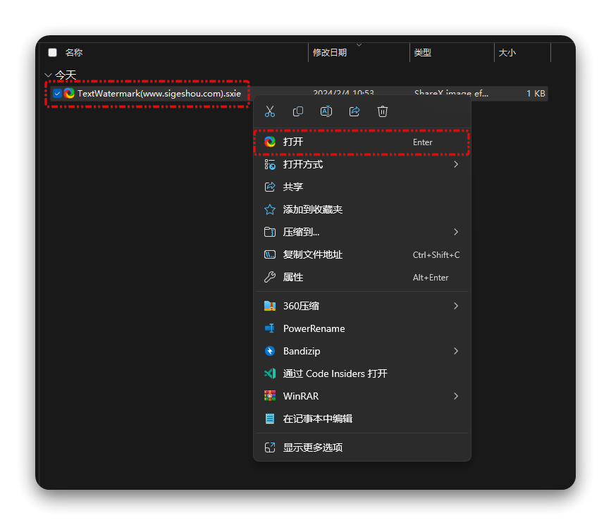Uncheck the TextWatermark file checkbox
The width and height of the screenshot is (611, 525).
[x=57, y=93]
